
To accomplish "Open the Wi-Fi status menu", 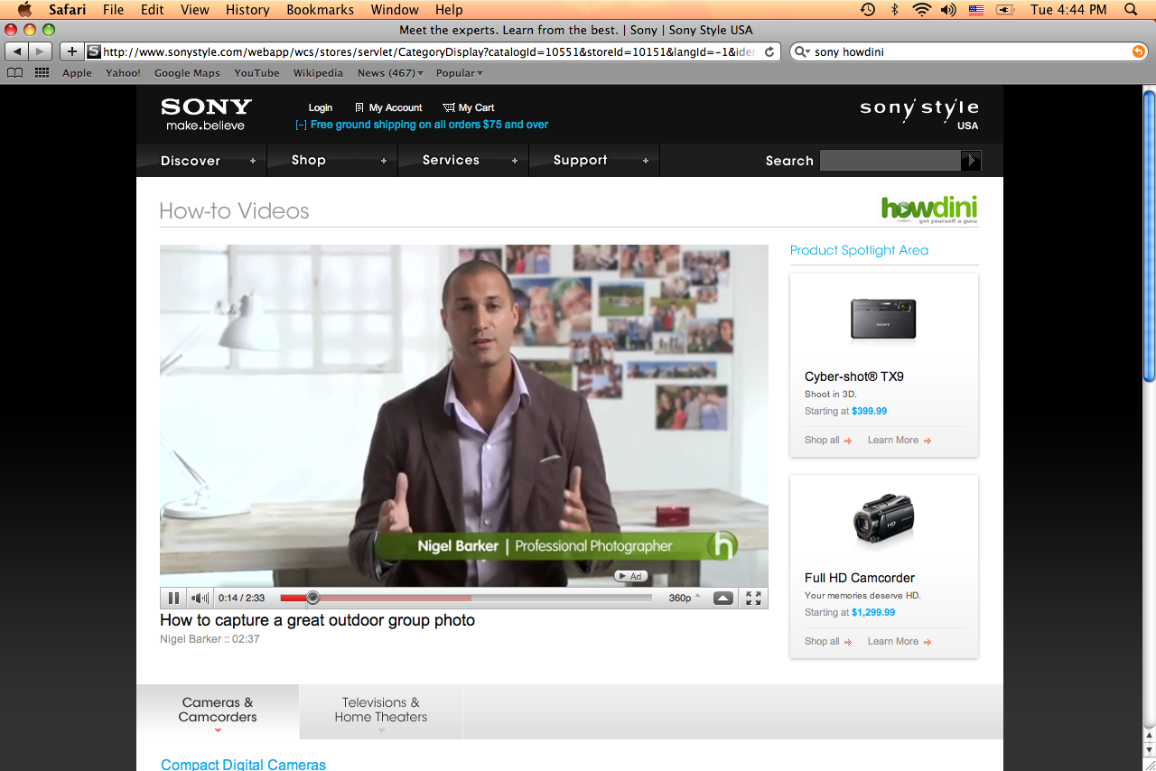I will pyautogui.click(x=921, y=10).
